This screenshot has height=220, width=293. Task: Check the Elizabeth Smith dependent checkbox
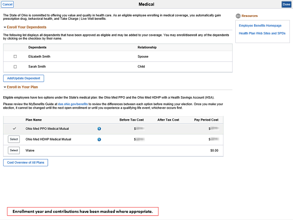click(15, 56)
